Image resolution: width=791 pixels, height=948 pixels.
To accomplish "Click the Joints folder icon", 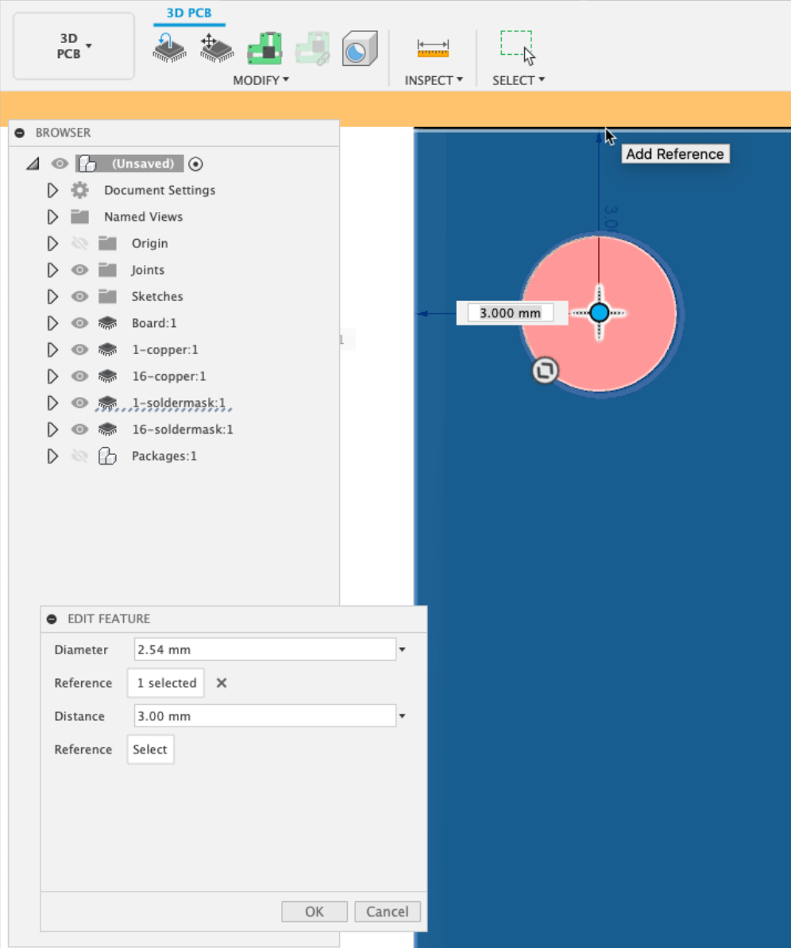I will 108,270.
